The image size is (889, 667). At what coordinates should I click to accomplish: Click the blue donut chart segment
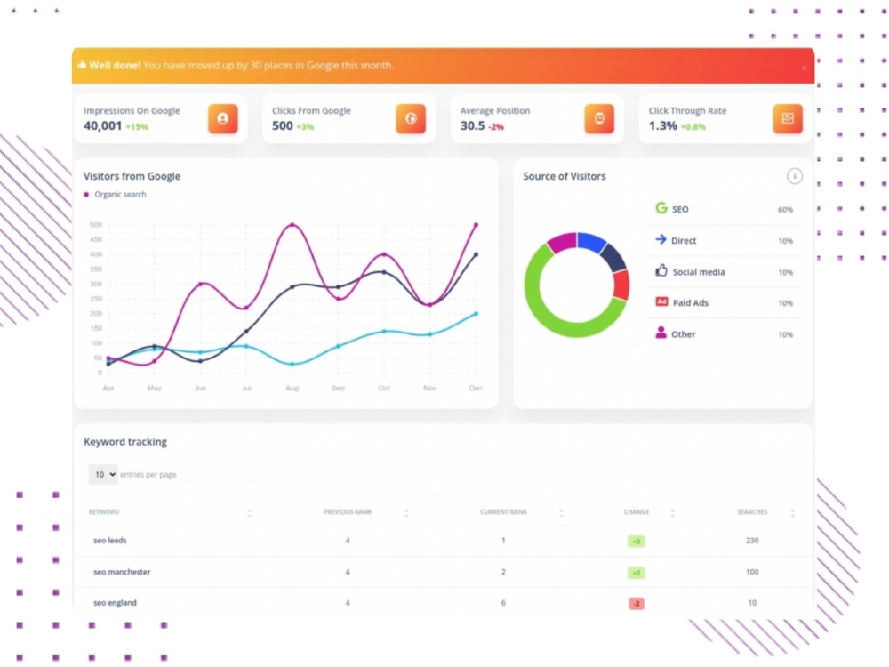pos(591,242)
